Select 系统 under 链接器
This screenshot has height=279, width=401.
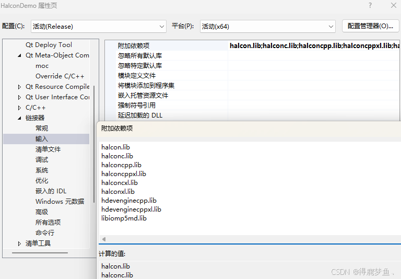click(x=42, y=170)
